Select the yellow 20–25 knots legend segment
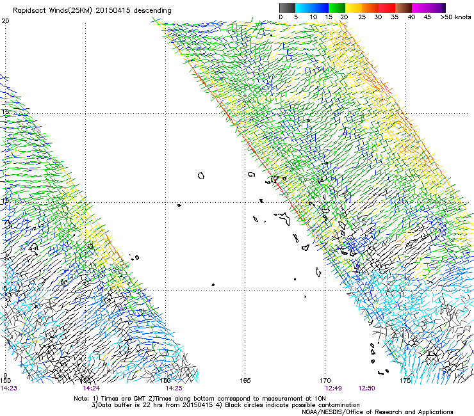Screen dimensions: 474x416 pyautogui.click(x=354, y=8)
